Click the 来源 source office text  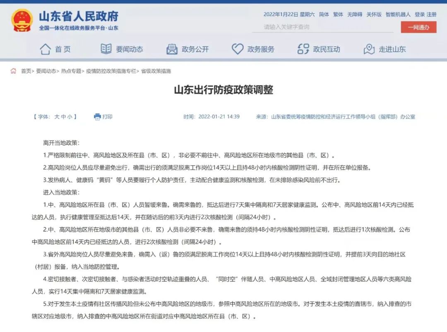click(x=336, y=117)
